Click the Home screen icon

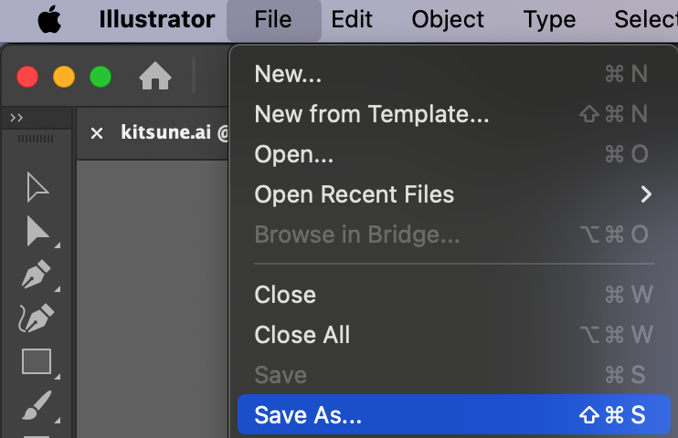[155, 78]
